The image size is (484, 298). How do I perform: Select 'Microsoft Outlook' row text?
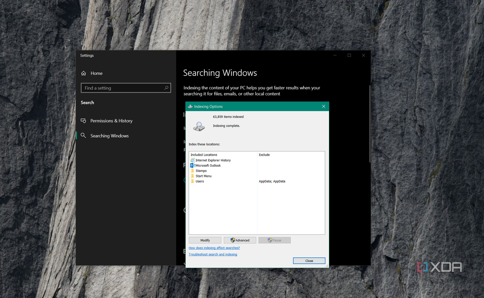pyautogui.click(x=208, y=166)
